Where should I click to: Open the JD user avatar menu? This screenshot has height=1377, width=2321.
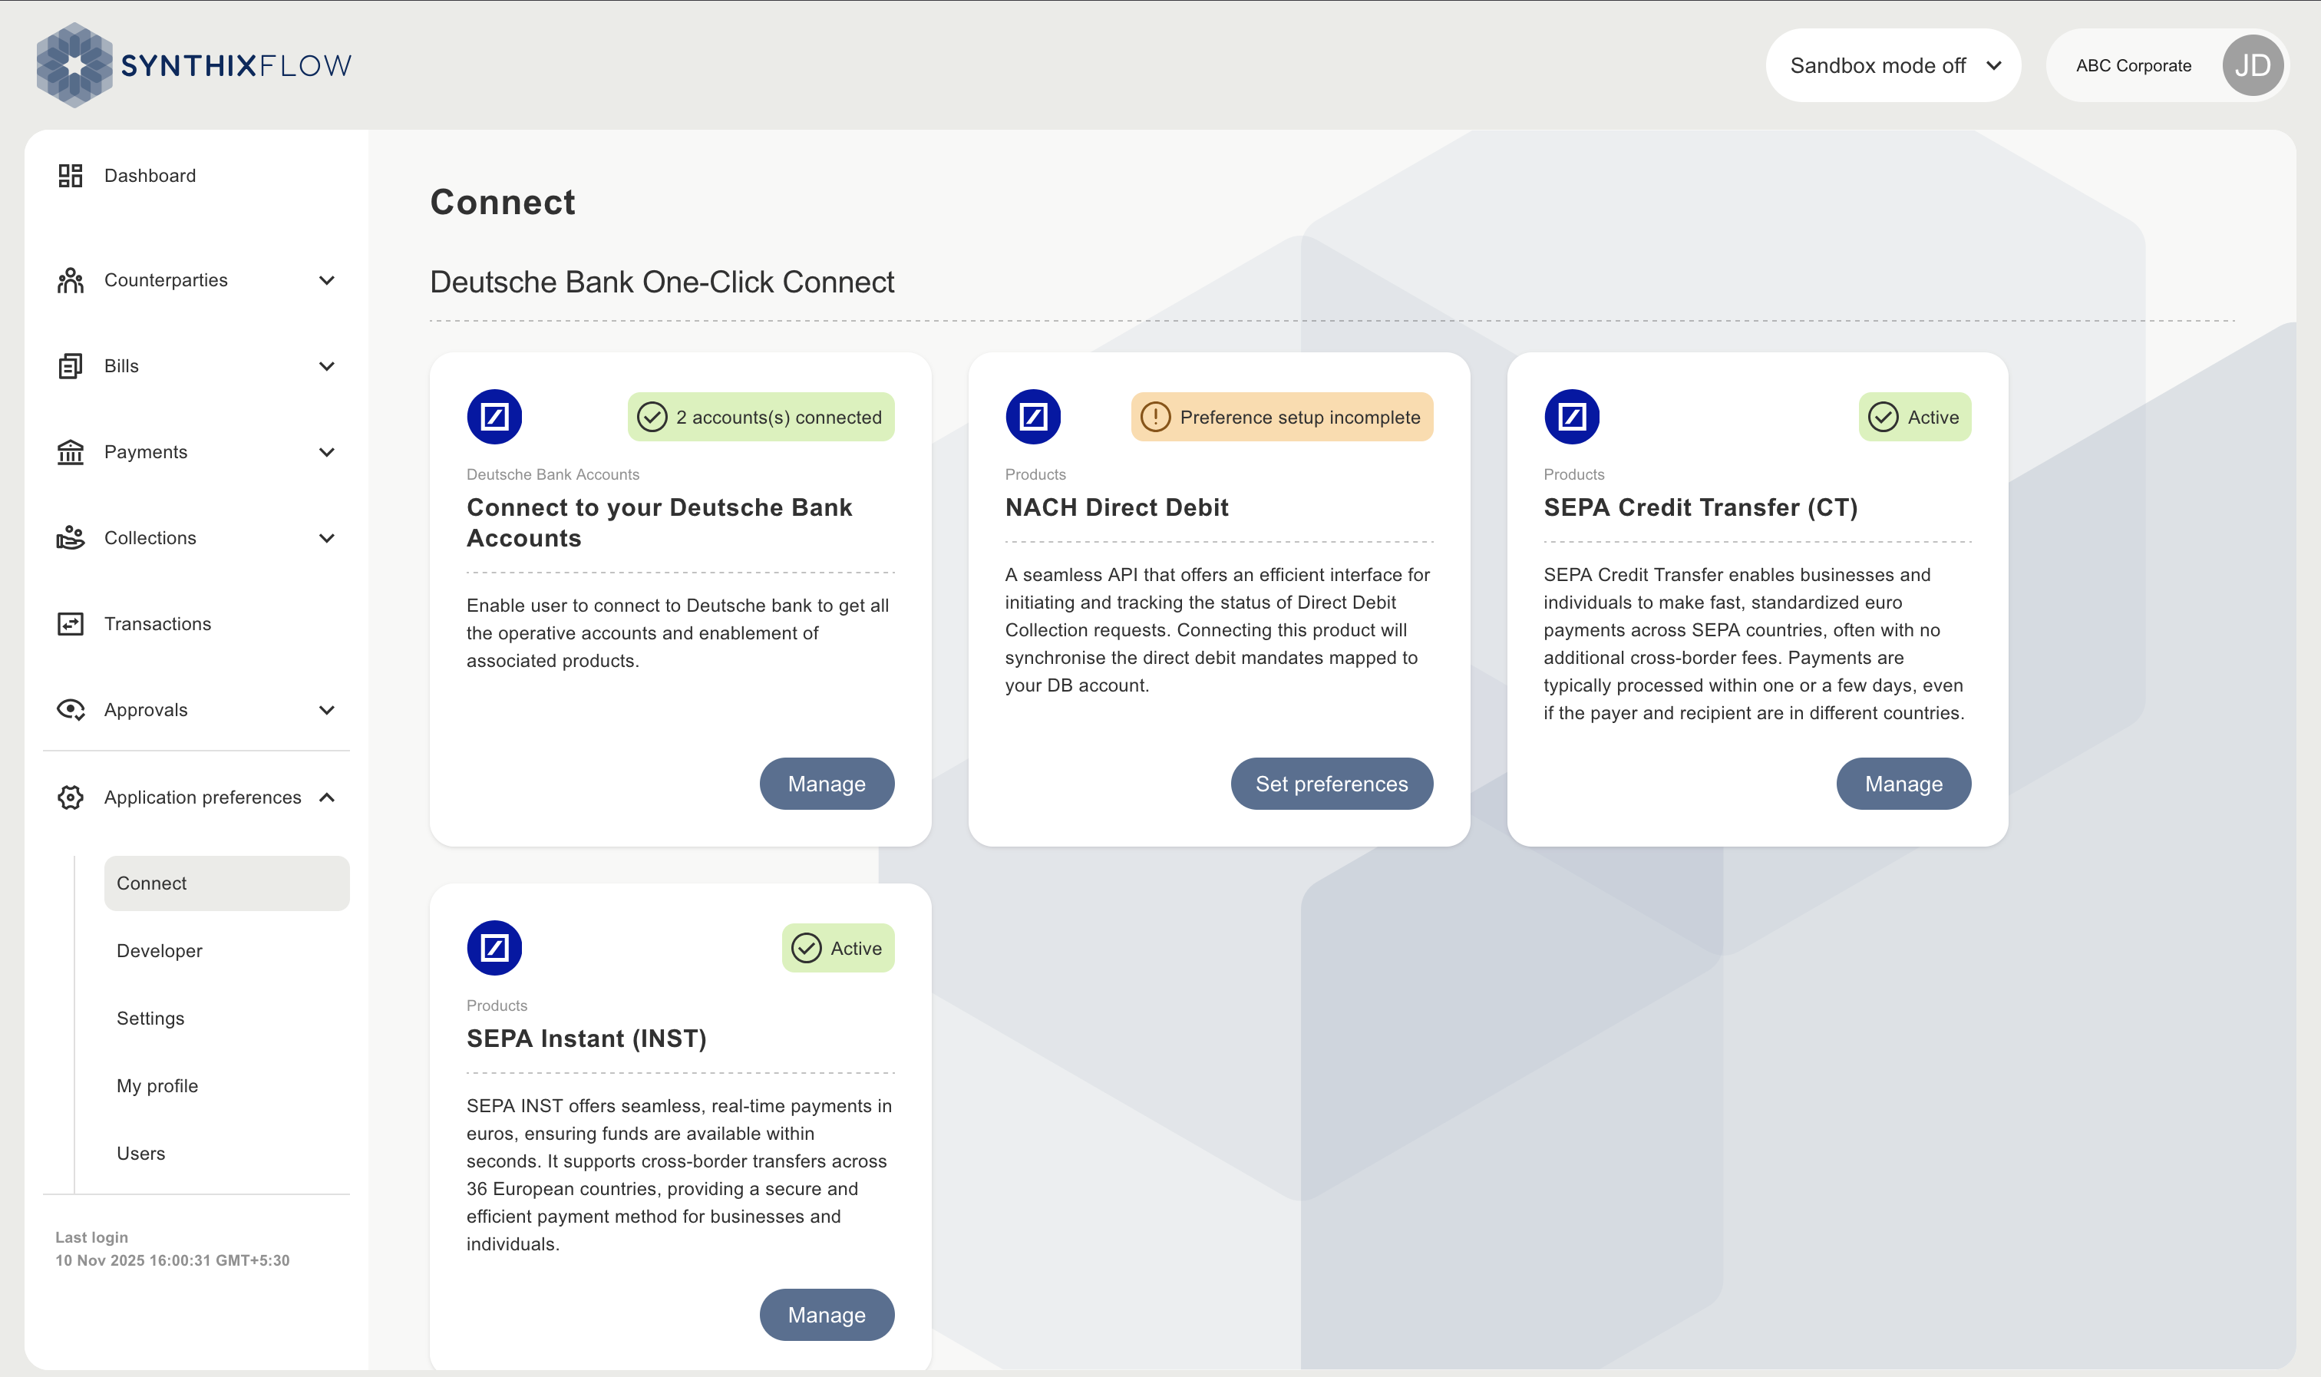[2253, 65]
